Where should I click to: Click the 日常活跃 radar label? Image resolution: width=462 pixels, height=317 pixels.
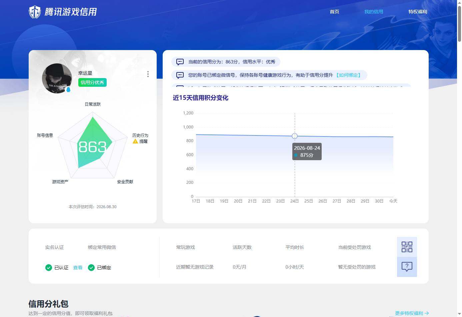pos(93,104)
